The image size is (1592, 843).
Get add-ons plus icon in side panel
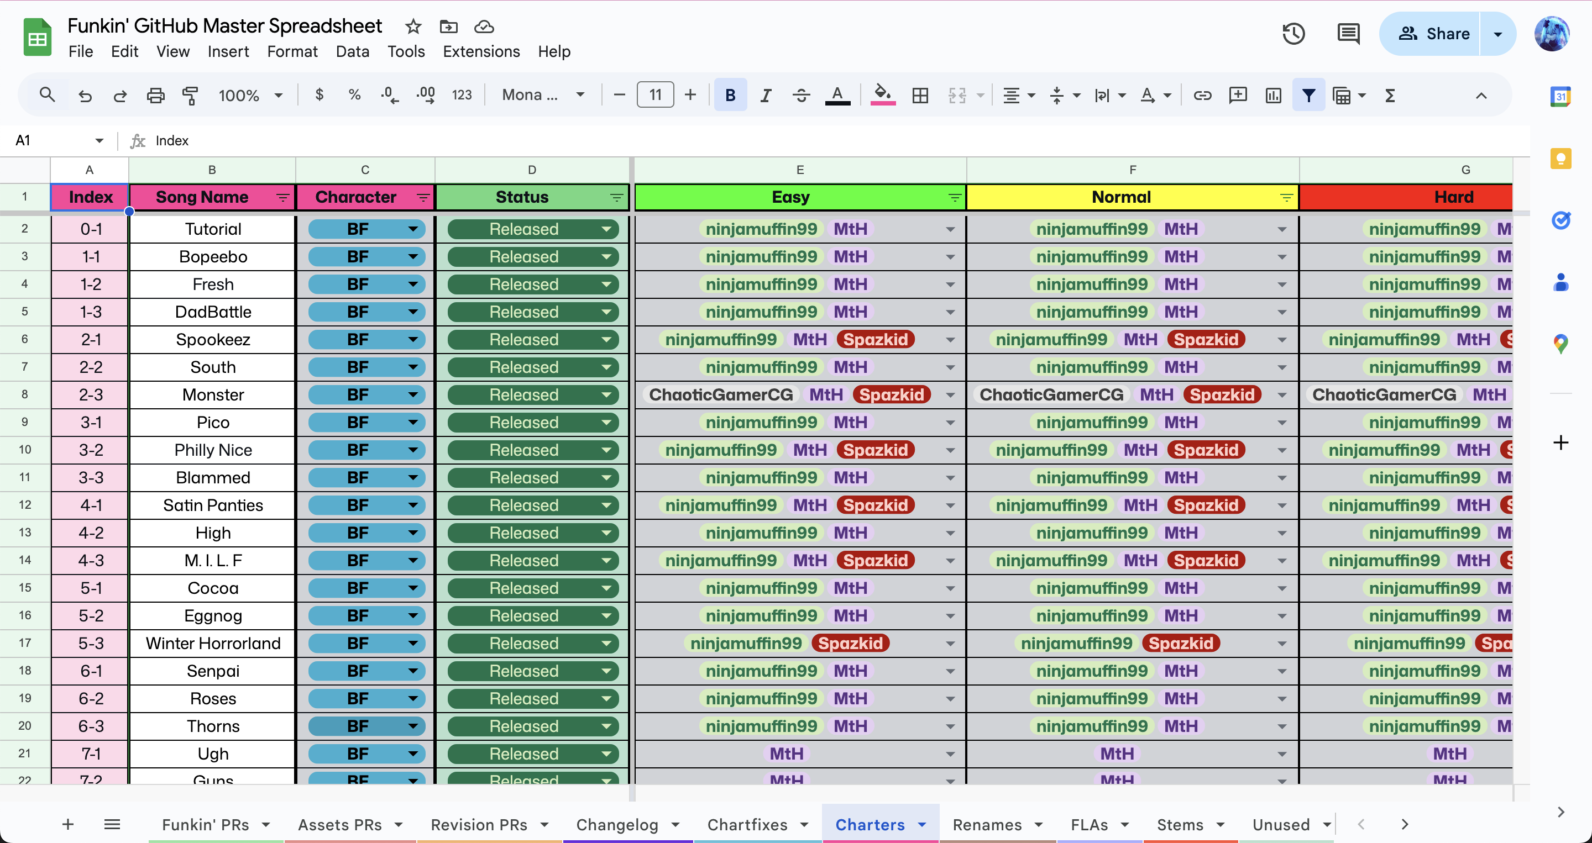(1560, 443)
